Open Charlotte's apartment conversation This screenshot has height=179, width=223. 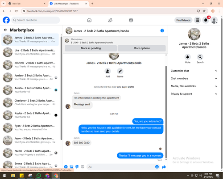pos(30,102)
